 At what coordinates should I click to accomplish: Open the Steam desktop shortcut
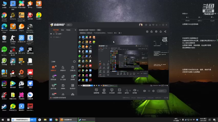tap(4, 107)
